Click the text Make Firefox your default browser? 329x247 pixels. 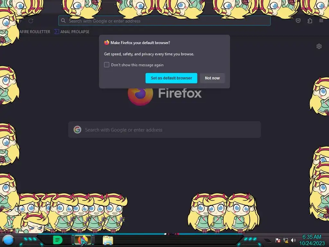[140, 43]
